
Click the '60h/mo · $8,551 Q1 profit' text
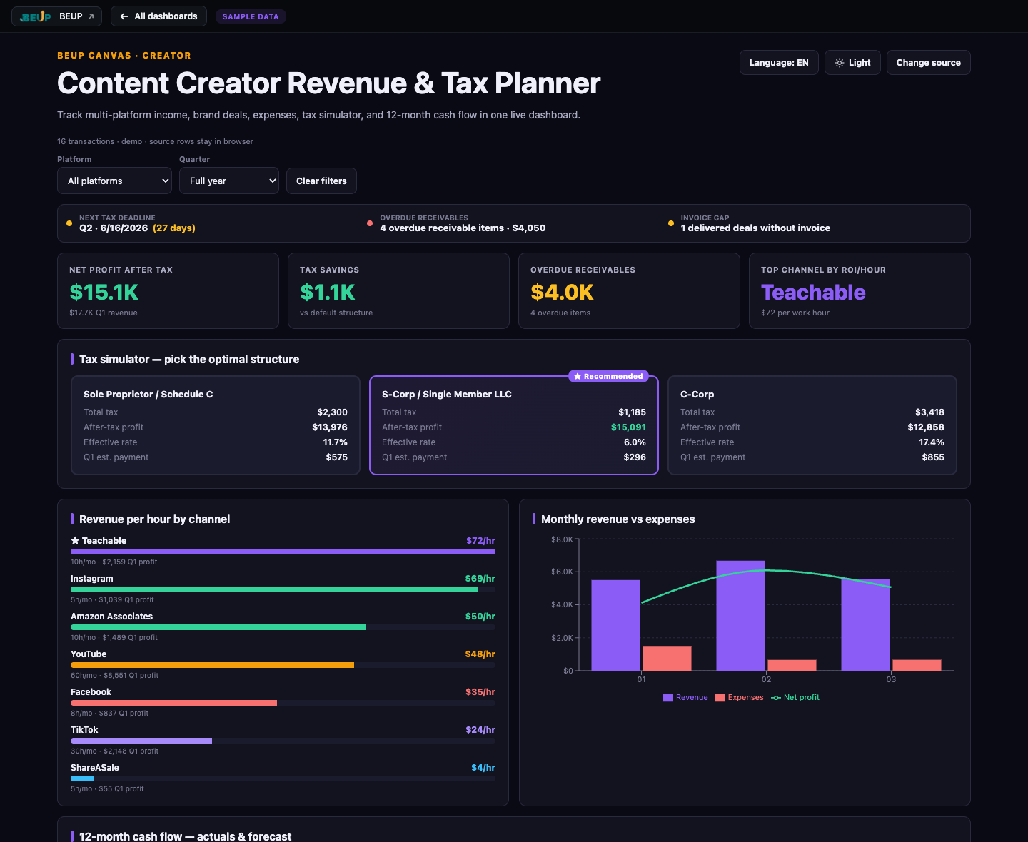[114, 675]
